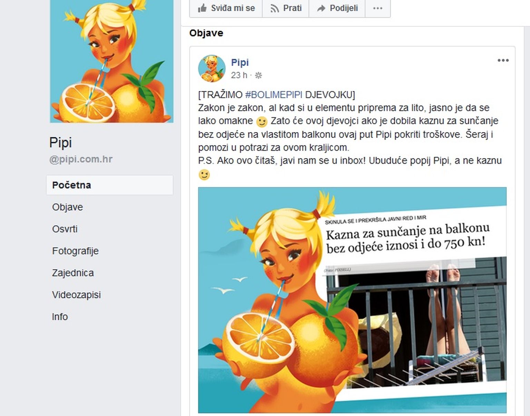The image size is (530, 416).
Task: Open the post's orange girl image
Action: click(x=352, y=300)
